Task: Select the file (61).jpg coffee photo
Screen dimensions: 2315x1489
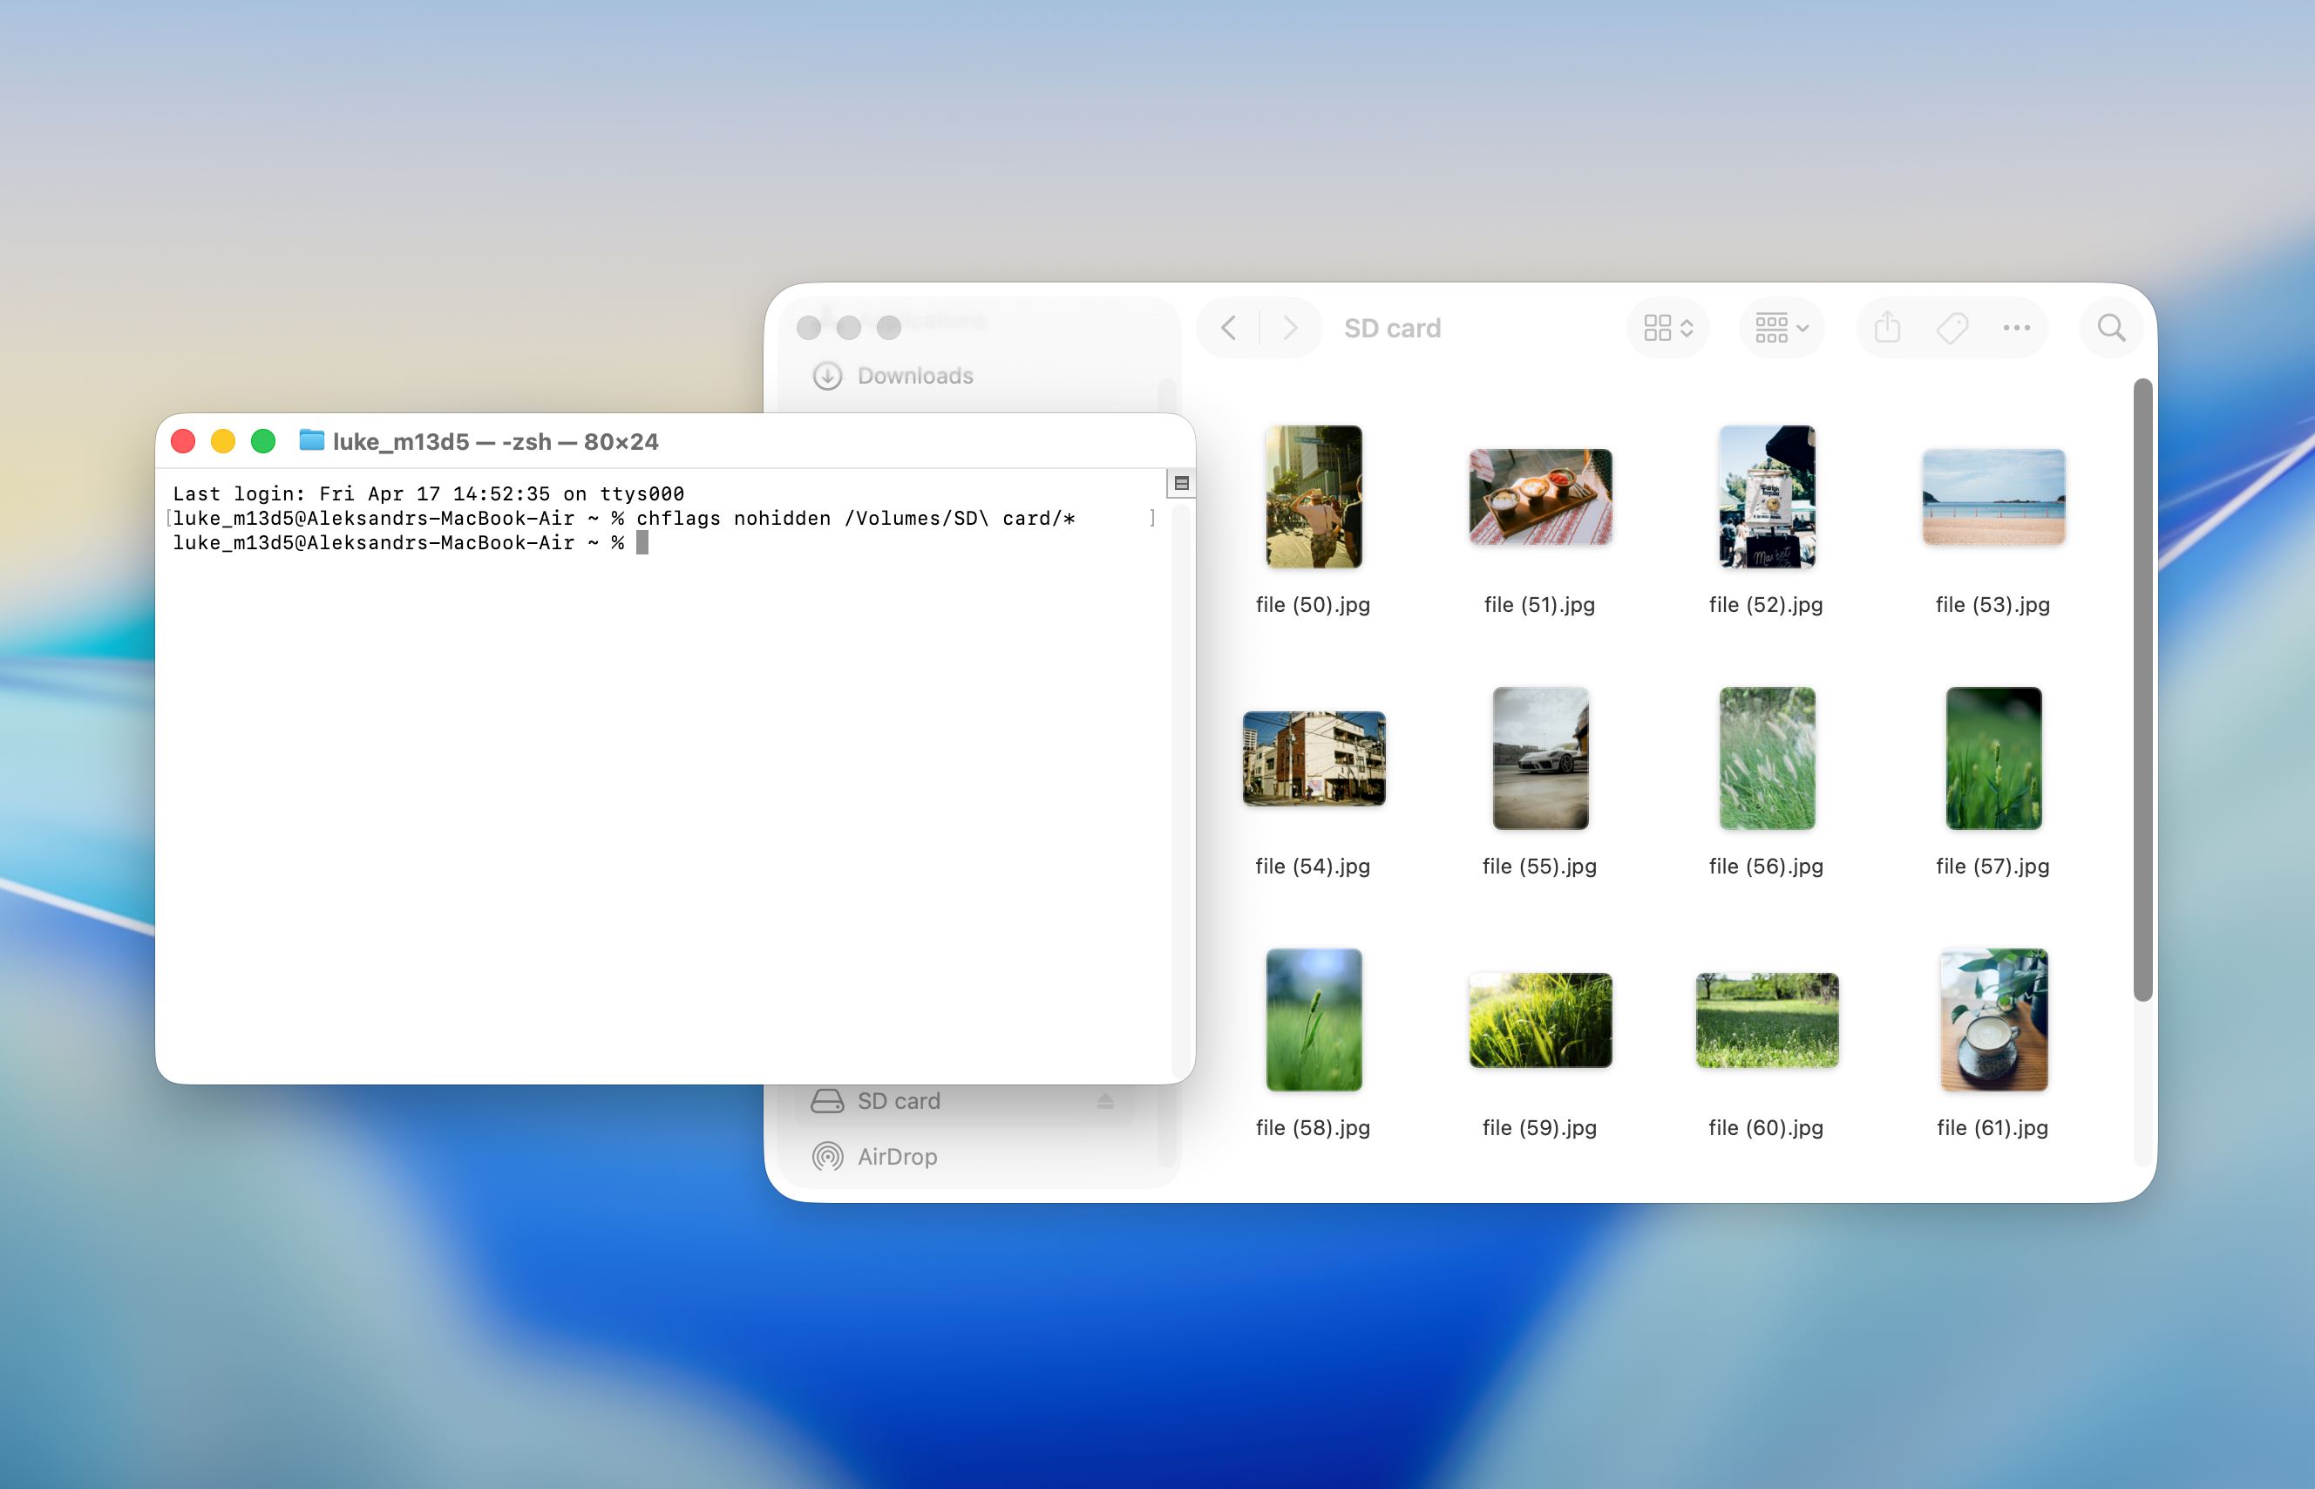Action: (x=1993, y=1020)
